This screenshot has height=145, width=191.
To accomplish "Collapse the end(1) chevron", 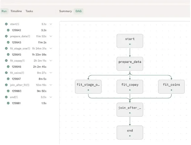I will [x=51, y=97].
